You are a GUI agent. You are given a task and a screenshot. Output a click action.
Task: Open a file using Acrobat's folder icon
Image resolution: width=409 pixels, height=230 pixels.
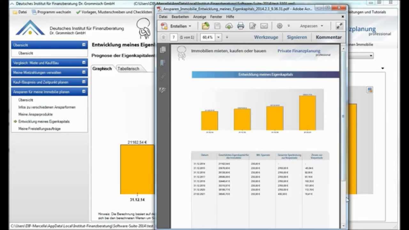pyautogui.click(x=205, y=26)
